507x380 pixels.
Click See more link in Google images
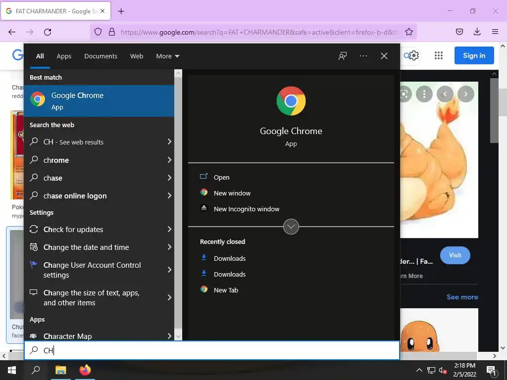[x=462, y=297]
